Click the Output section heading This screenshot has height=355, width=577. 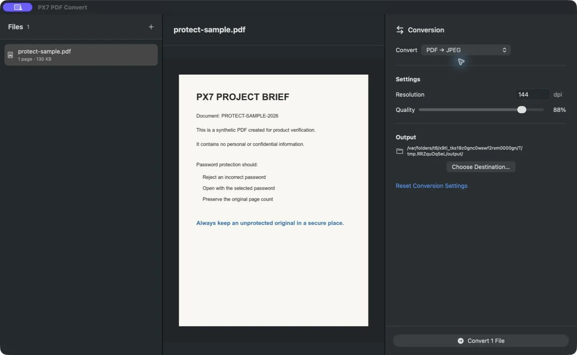(x=406, y=137)
